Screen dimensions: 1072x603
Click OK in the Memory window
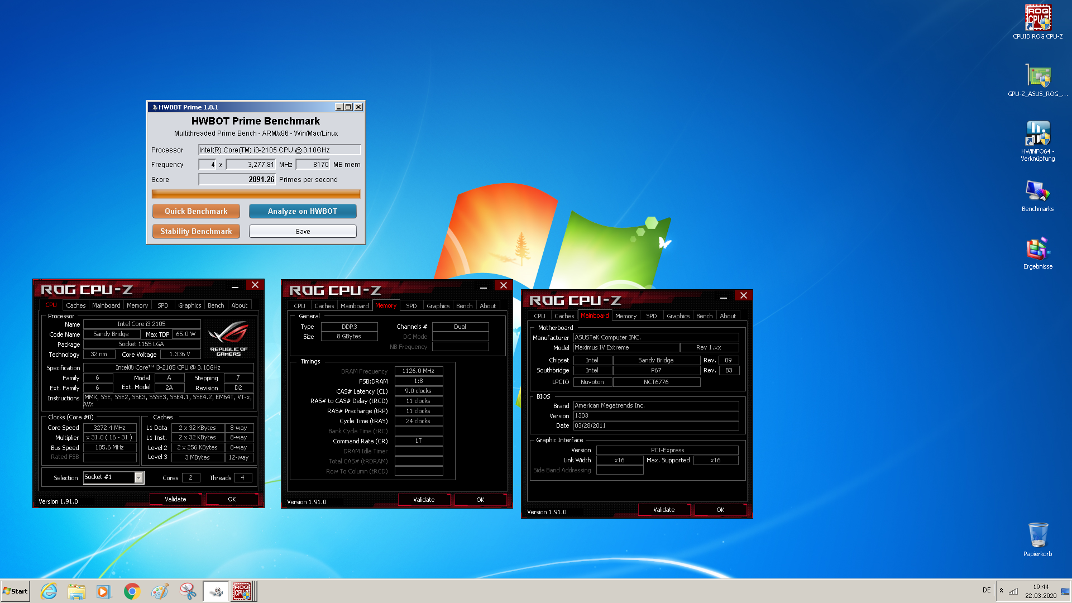click(x=480, y=500)
